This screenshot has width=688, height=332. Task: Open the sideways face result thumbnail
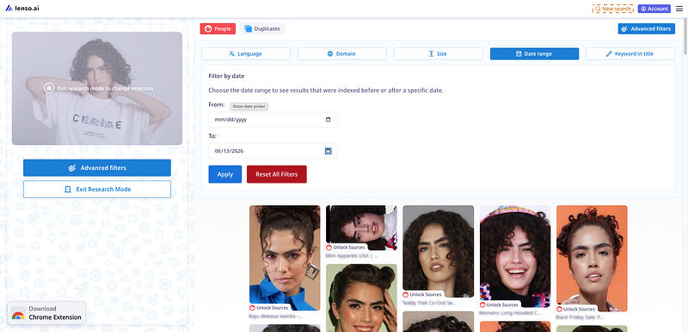point(361,228)
